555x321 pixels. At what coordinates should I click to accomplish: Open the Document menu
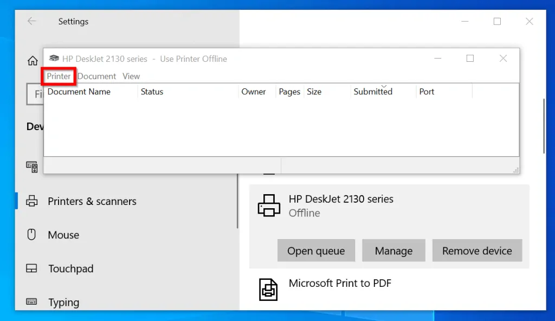(96, 76)
